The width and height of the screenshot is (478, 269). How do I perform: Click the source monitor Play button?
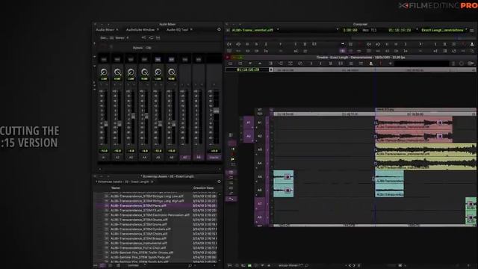[281, 44]
